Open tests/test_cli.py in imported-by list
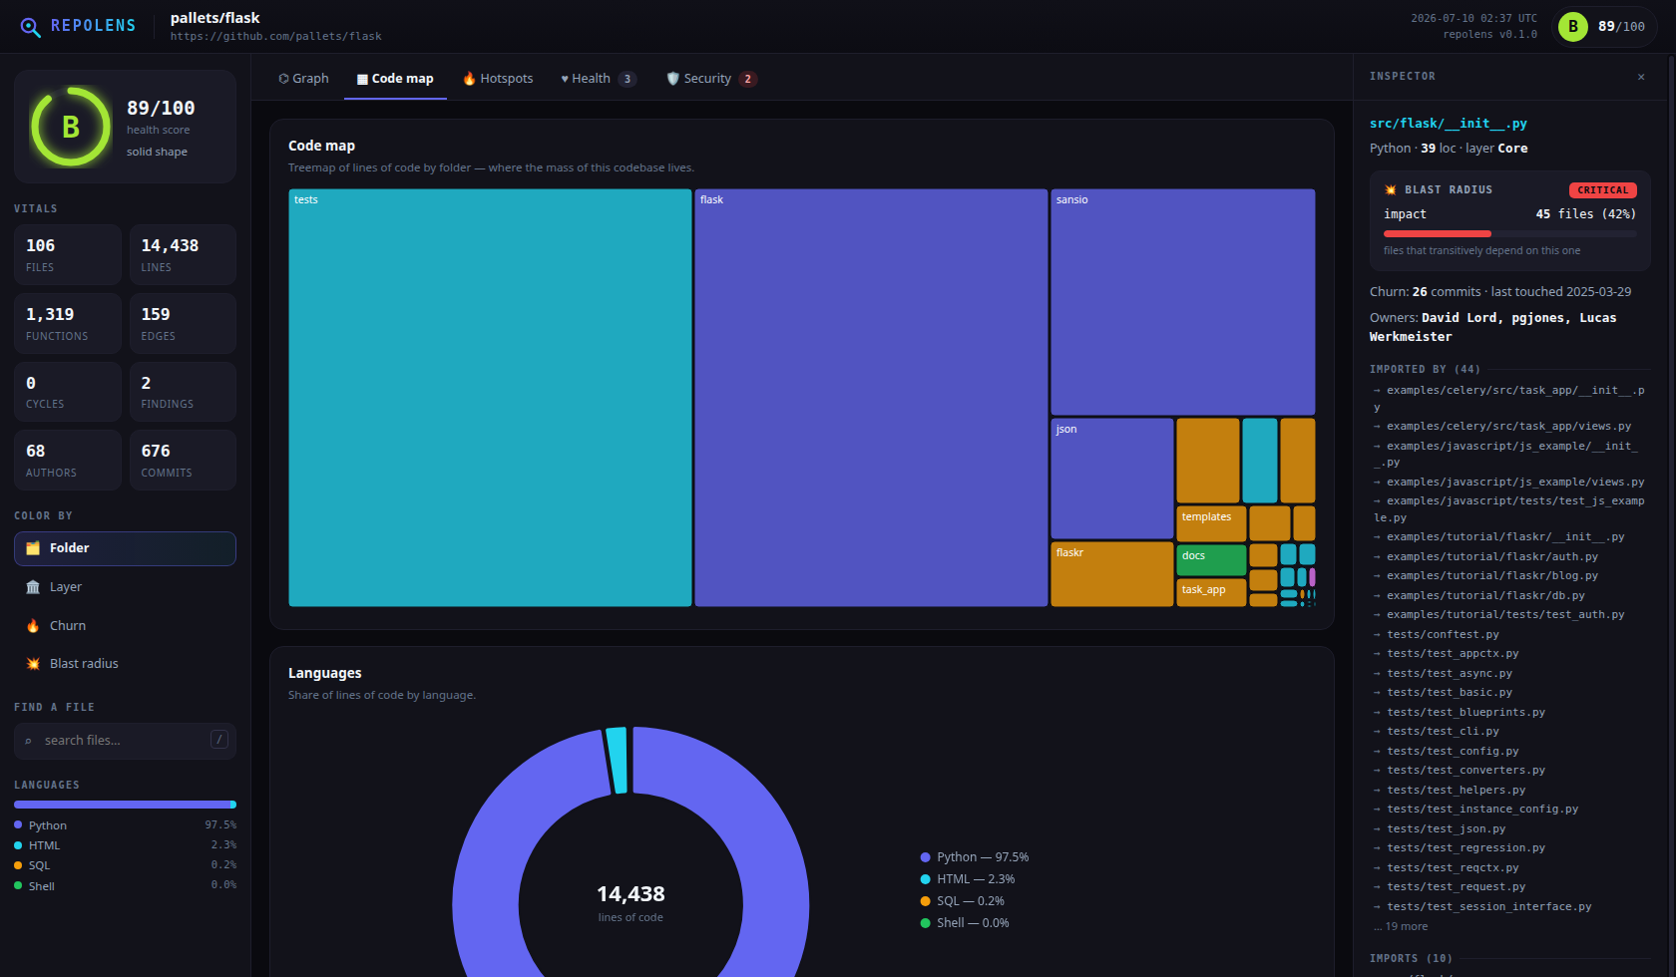Image resolution: width=1676 pixels, height=977 pixels. [x=1443, y=732]
